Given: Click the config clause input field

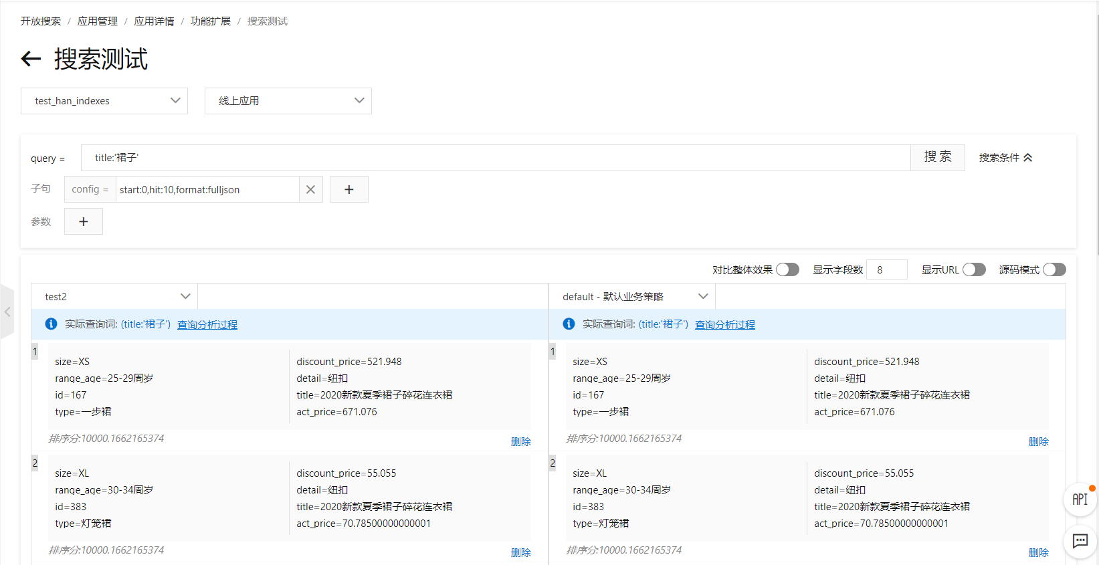Looking at the screenshot, I should pyautogui.click(x=207, y=189).
